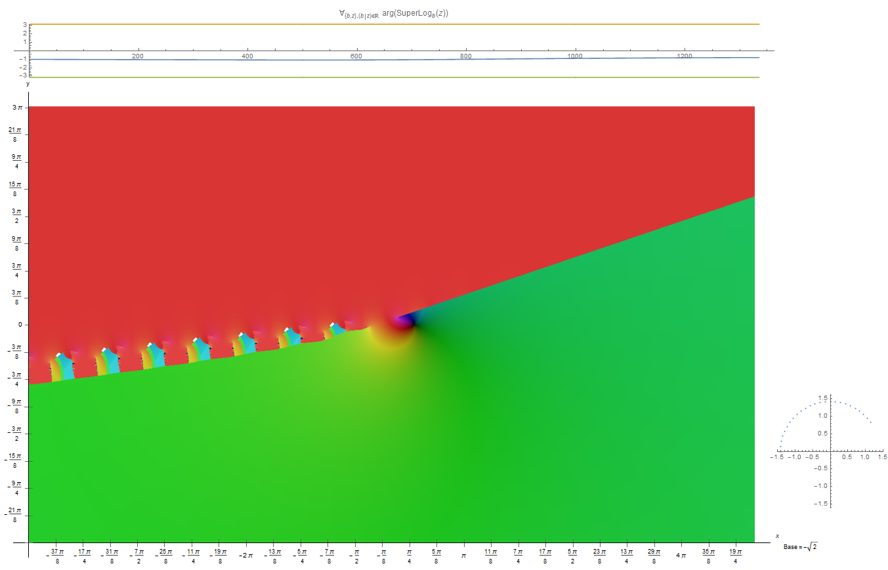Click the orange line in top plot

click(x=394, y=24)
